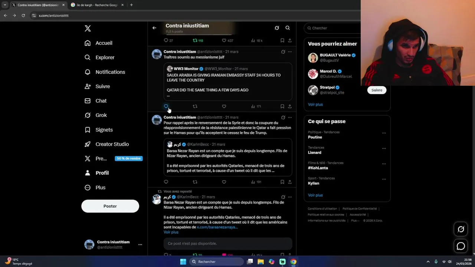Open a new browser tab
This screenshot has height=267, width=475.
131,5
